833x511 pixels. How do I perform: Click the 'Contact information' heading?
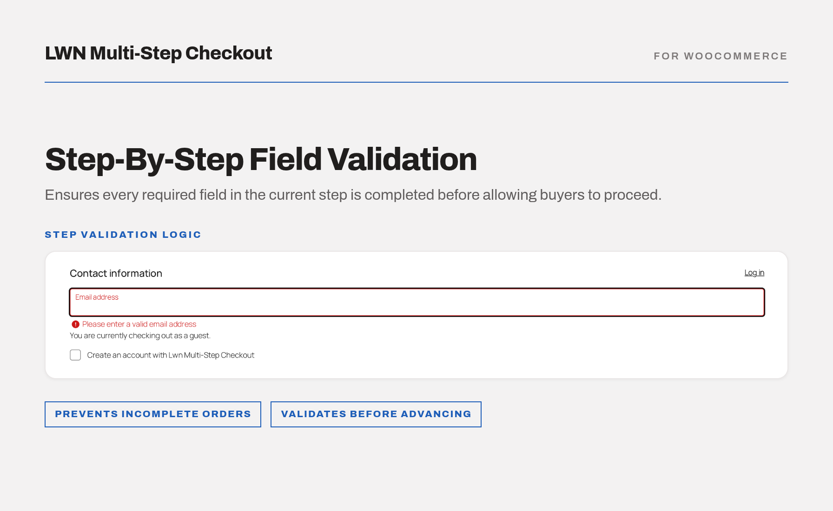pos(116,273)
